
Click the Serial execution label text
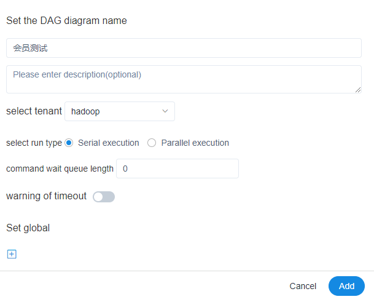click(x=109, y=143)
